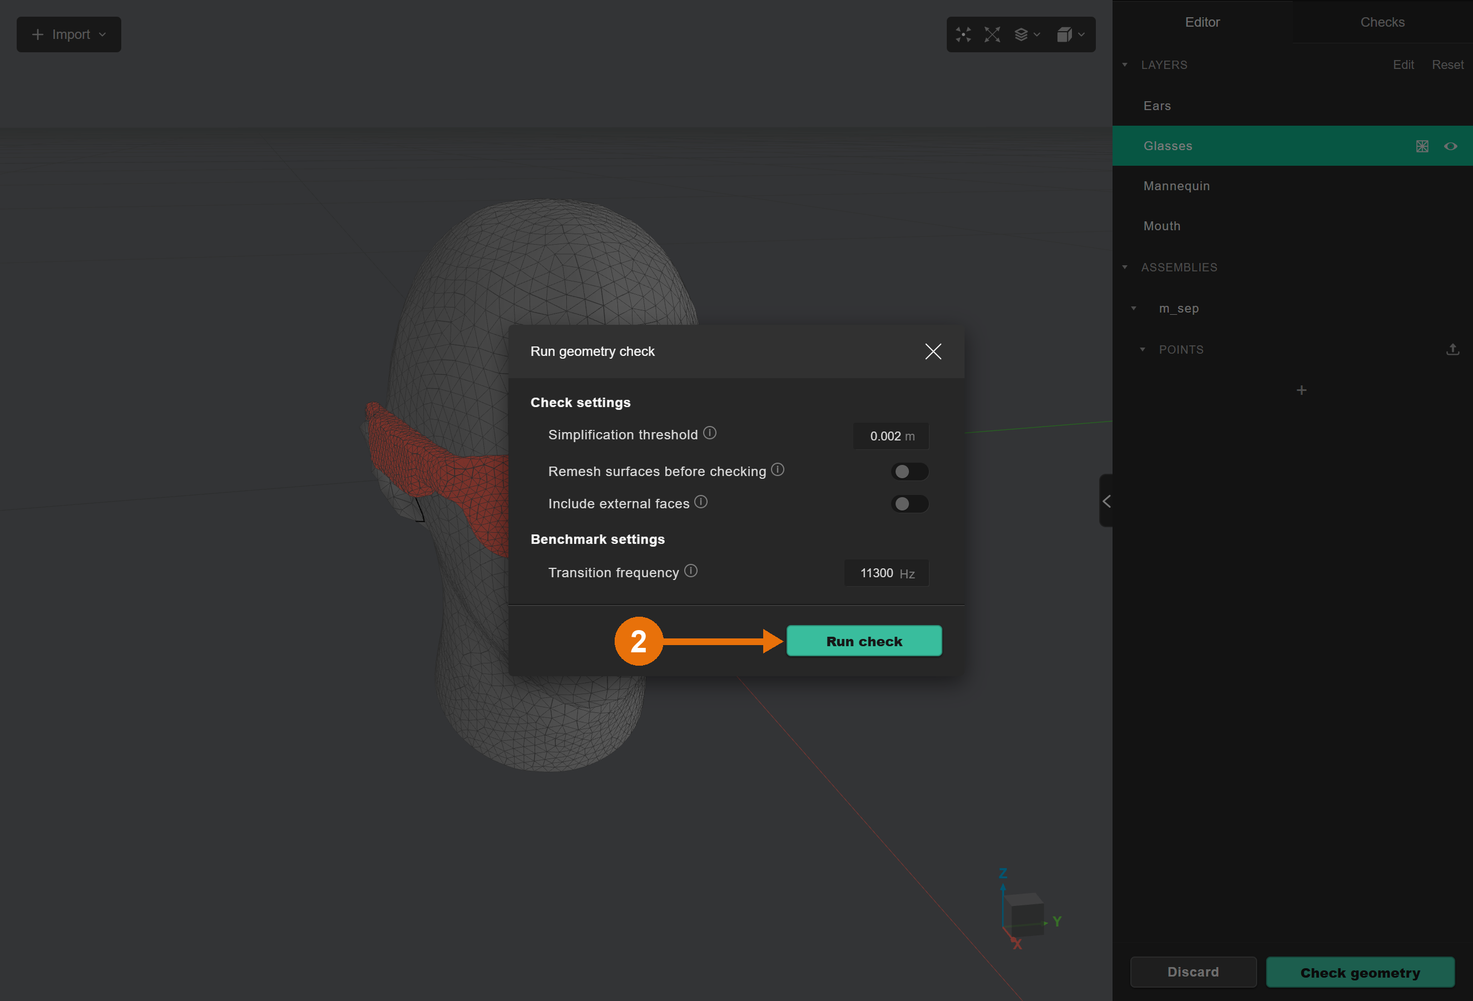Image resolution: width=1473 pixels, height=1001 pixels.
Task: Enable Include external faces toggle
Action: pyautogui.click(x=909, y=504)
